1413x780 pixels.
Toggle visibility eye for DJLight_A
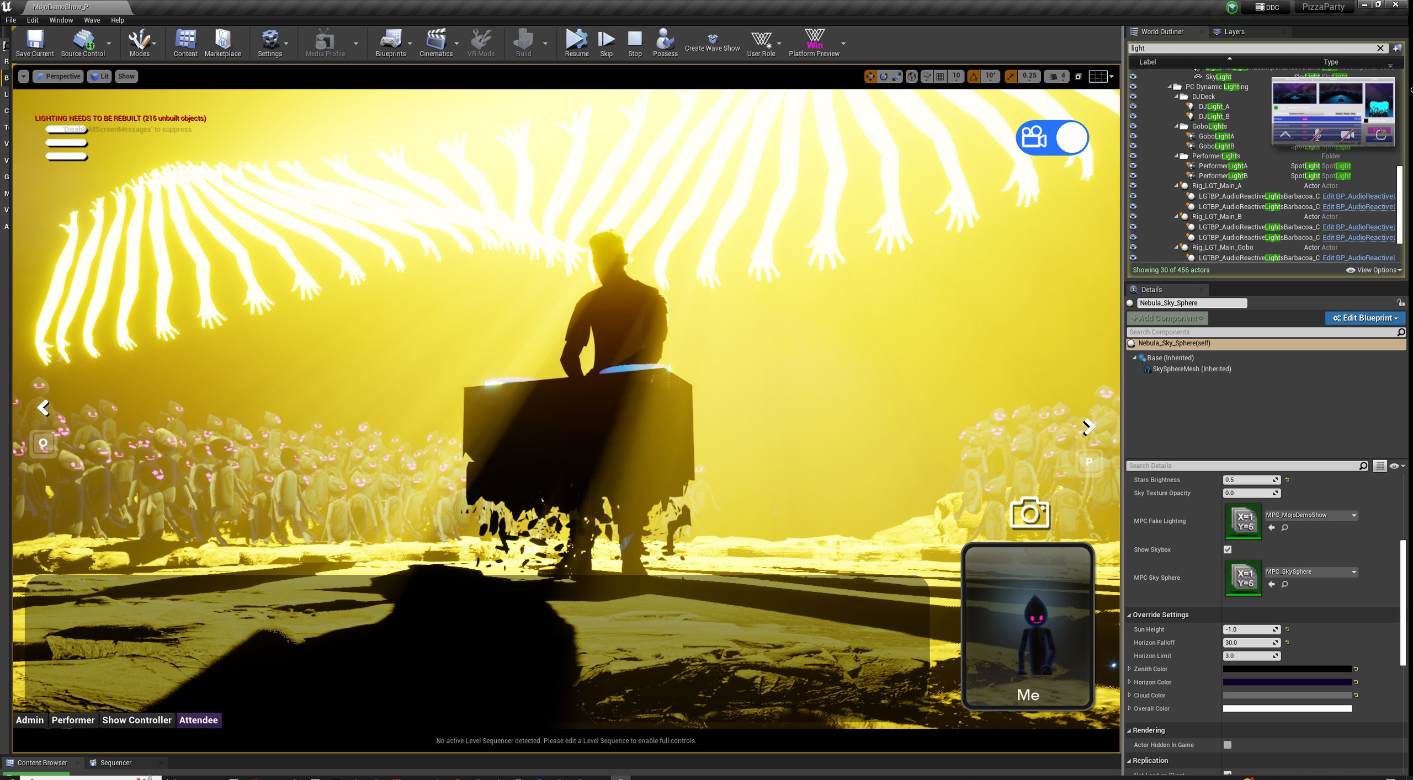[x=1133, y=106]
